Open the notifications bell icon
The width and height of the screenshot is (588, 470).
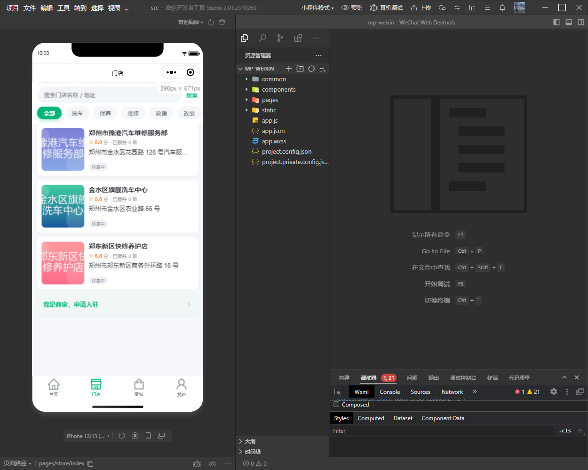502,8
